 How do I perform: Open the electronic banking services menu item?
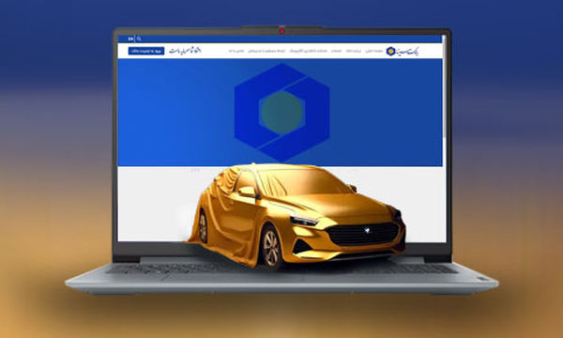[309, 51]
